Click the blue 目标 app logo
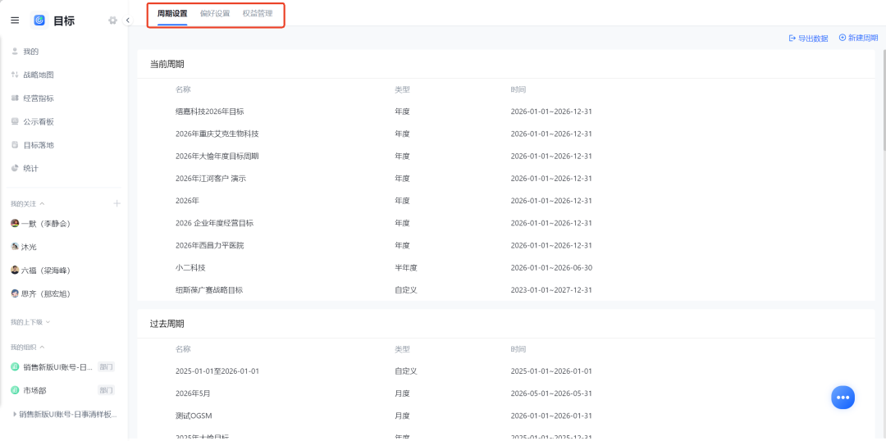The image size is (886, 441). click(x=39, y=20)
